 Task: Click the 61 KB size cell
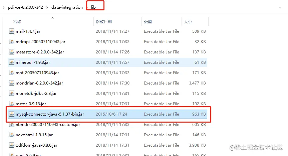click(200, 62)
